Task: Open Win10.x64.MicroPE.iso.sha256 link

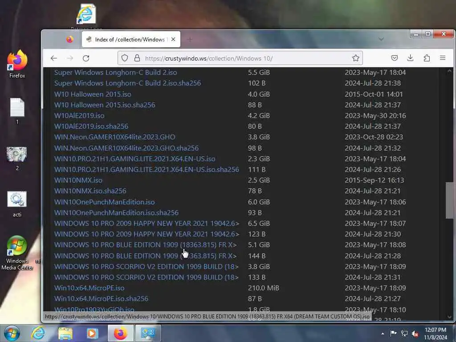Action: (101, 299)
